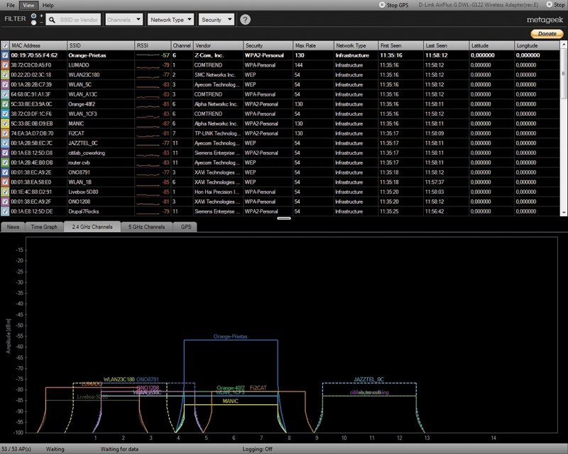This screenshot has width=568, height=454.
Task: Toggle the MANIC network checkbox
Action: pyautogui.click(x=5, y=123)
